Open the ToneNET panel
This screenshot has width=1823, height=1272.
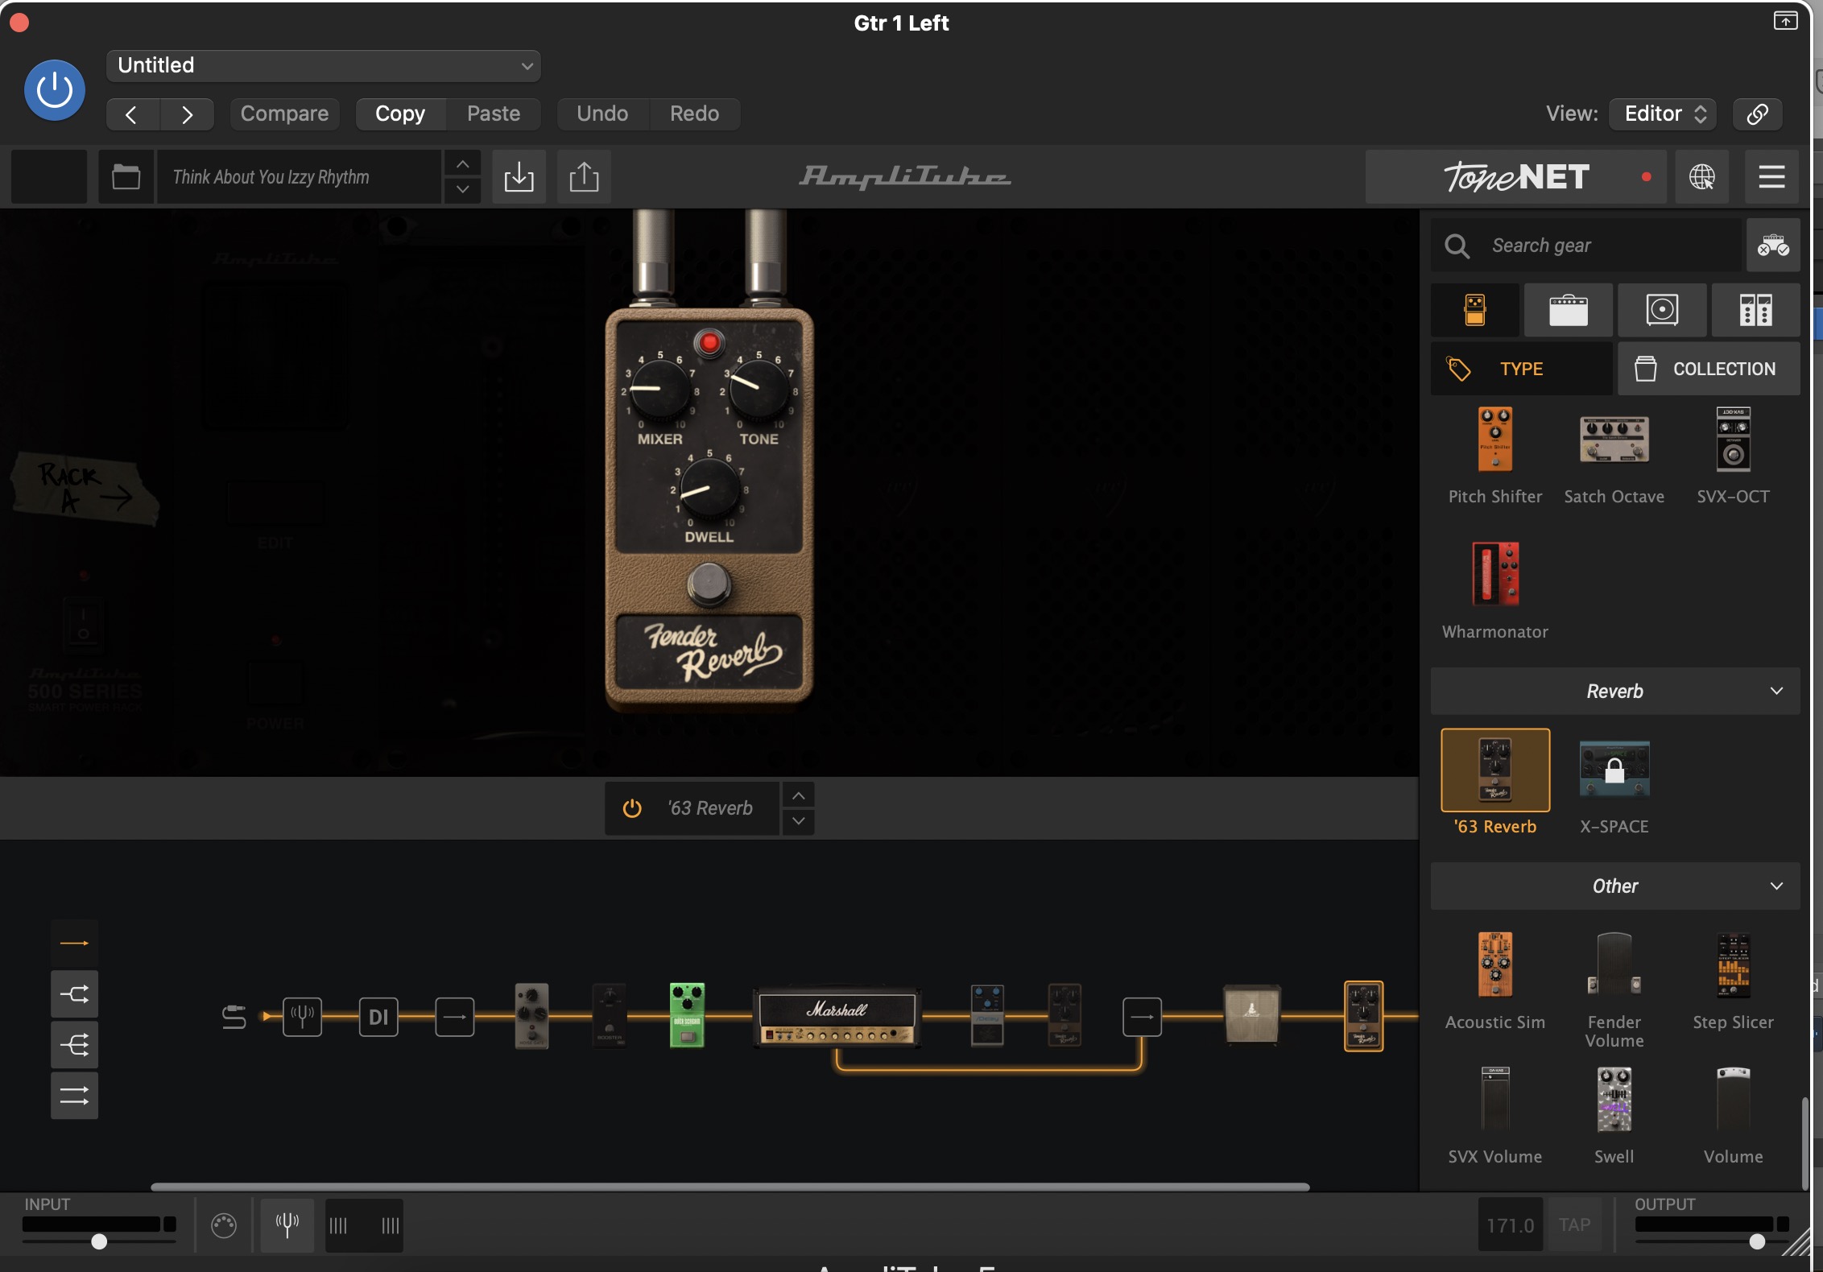coord(1516,176)
